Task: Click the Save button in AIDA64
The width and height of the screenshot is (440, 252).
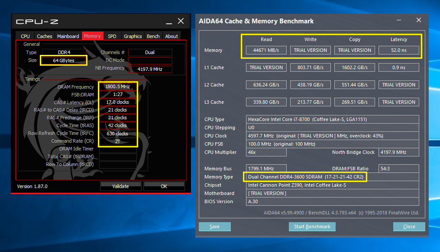Action: point(215,226)
